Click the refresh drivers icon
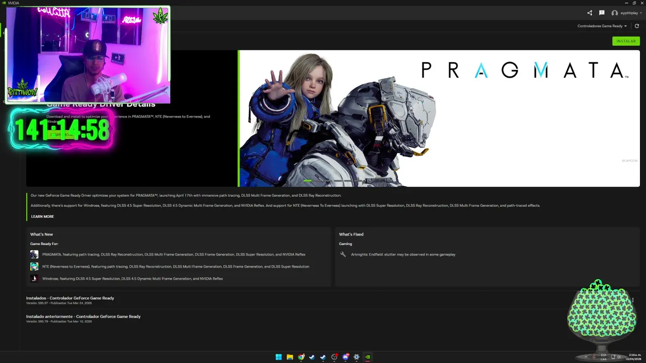 pos(637,26)
